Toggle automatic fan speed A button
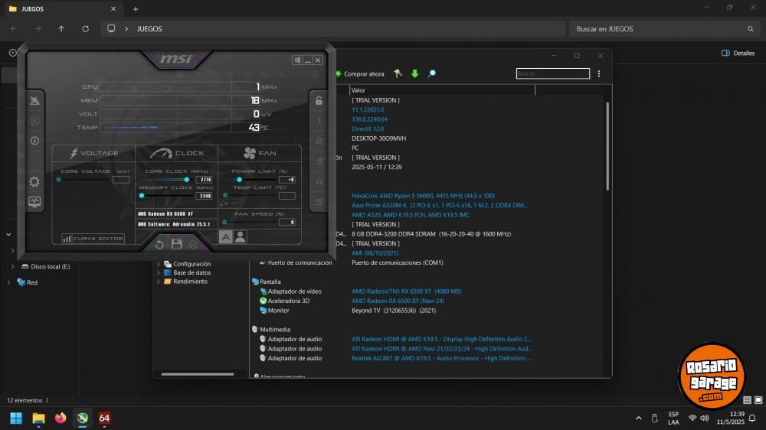The height and width of the screenshot is (430, 766). coord(226,237)
